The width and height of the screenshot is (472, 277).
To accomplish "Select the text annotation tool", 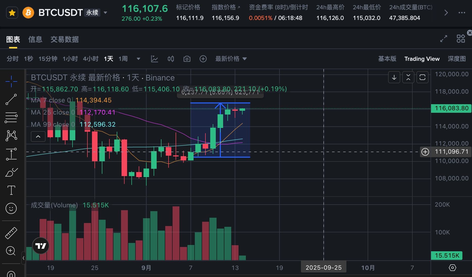I will tap(11, 190).
